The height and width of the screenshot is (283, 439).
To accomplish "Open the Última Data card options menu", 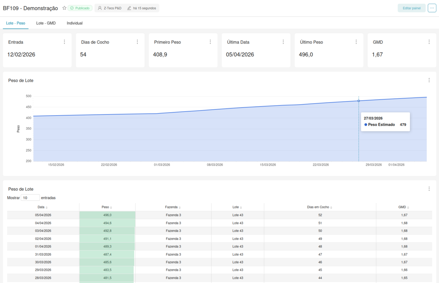I will tap(283, 41).
